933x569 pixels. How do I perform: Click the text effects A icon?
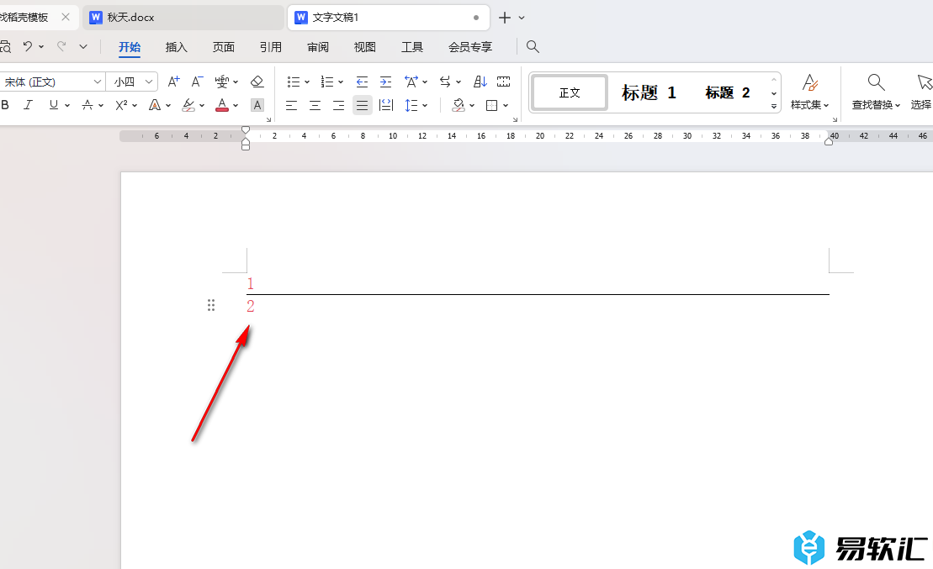155,105
